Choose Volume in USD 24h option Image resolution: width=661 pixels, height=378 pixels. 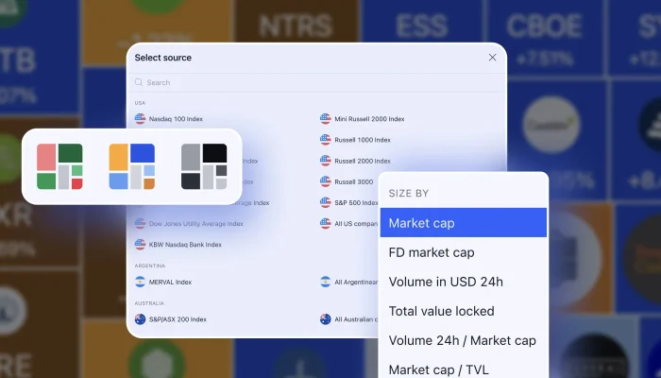coord(464,282)
